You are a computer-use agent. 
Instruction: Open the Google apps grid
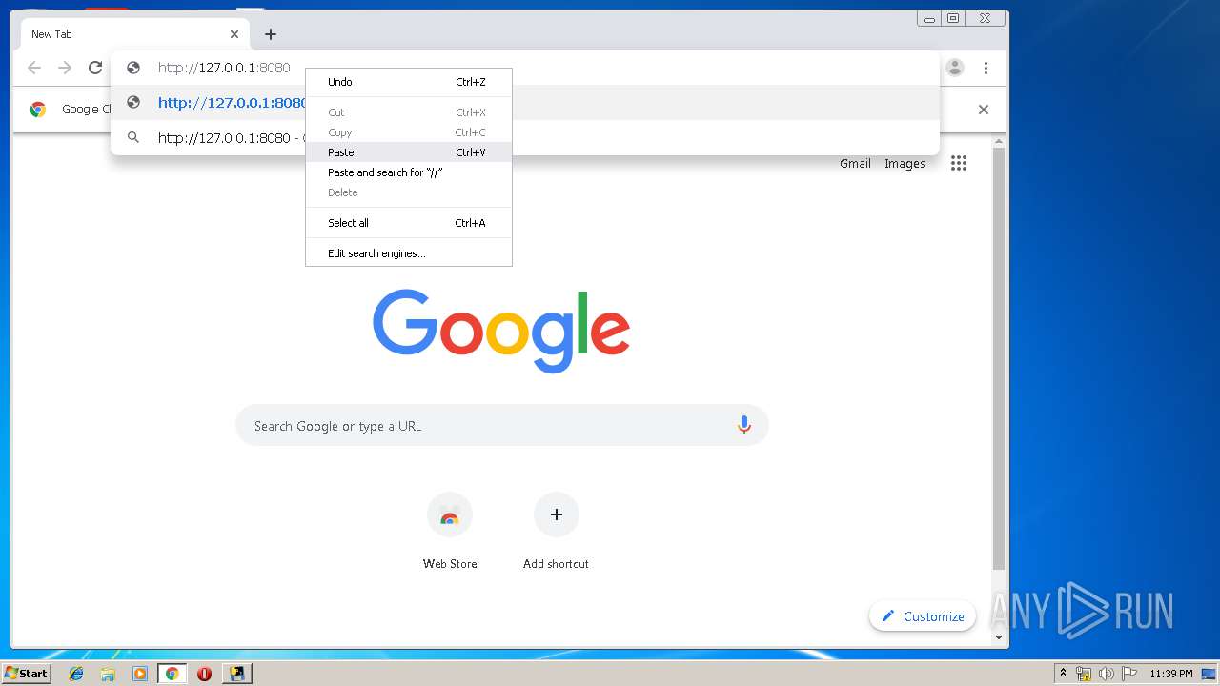[x=959, y=163]
